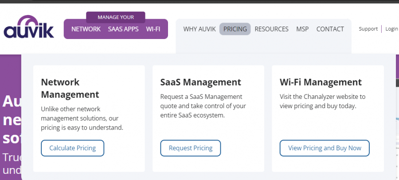Viewport: 399px width, 180px height.
Task: Click View Pricing and Buy Now
Action: click(325, 148)
